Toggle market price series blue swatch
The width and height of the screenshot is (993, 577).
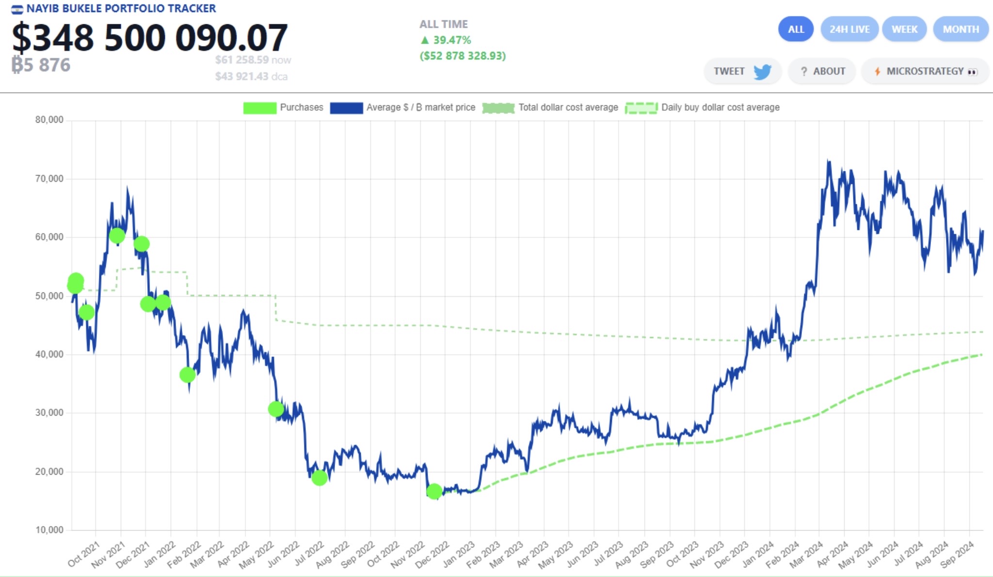click(346, 108)
